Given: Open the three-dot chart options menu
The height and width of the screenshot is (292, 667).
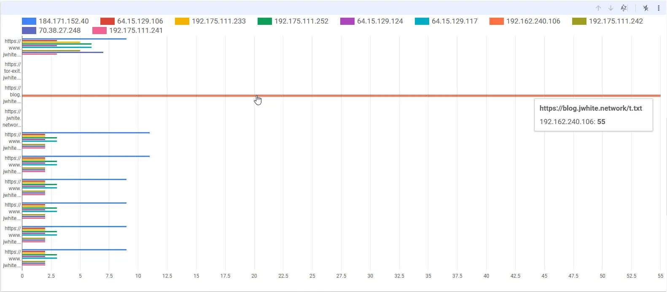Looking at the screenshot, I should pyautogui.click(x=659, y=8).
